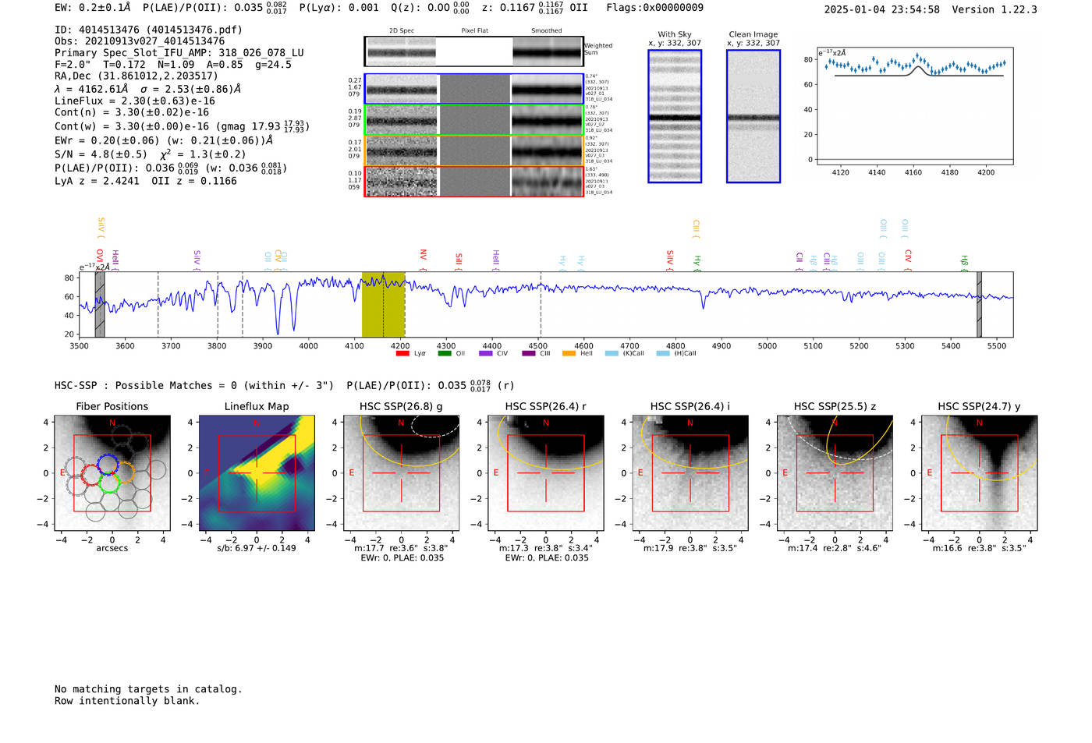Click the orange HeII legend swatch
1092x743 pixels.
[569, 353]
